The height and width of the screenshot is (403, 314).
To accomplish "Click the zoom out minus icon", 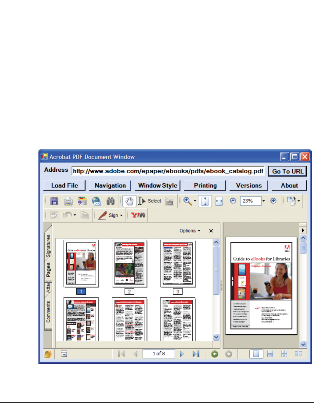I will pos(233,201).
